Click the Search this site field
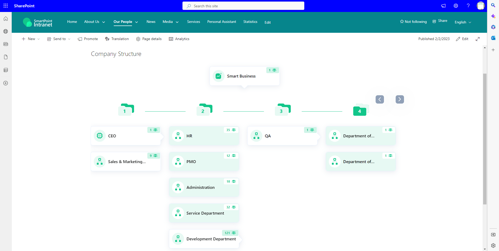 pos(243,6)
